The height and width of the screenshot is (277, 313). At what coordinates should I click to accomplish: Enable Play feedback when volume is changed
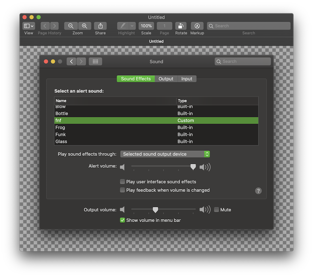coord(122,190)
